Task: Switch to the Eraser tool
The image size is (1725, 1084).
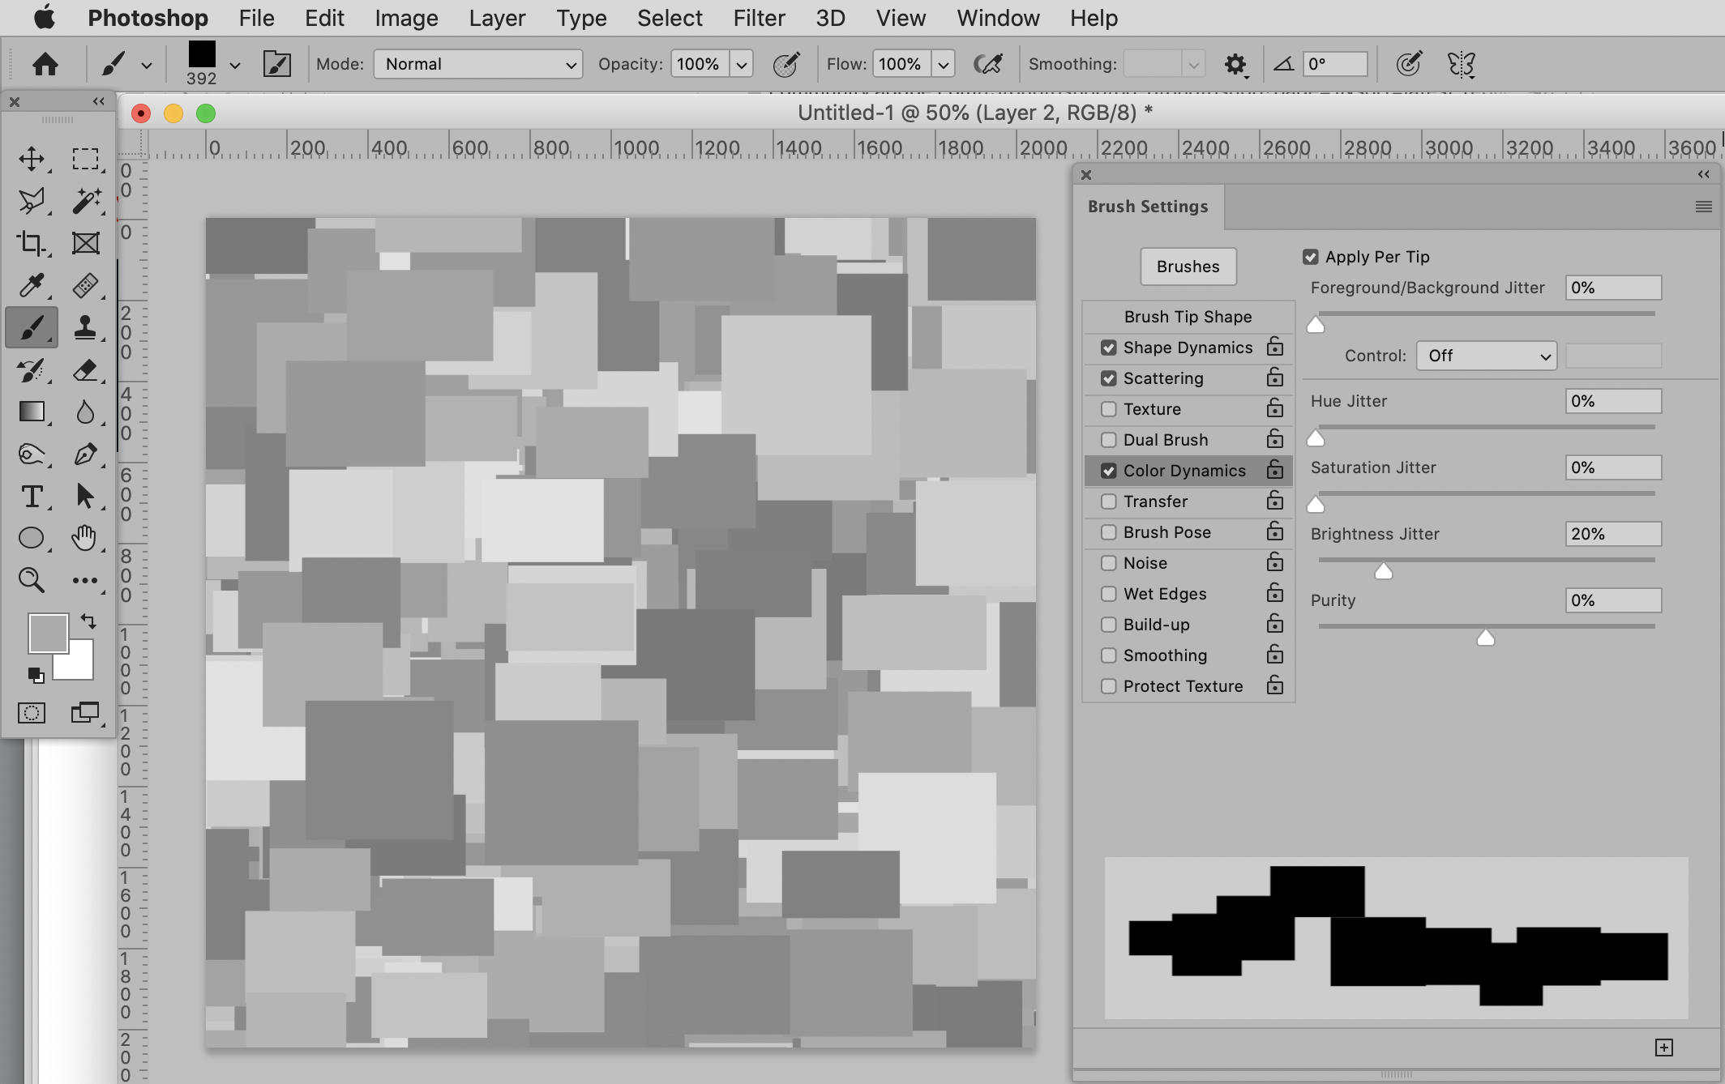Action: tap(86, 370)
